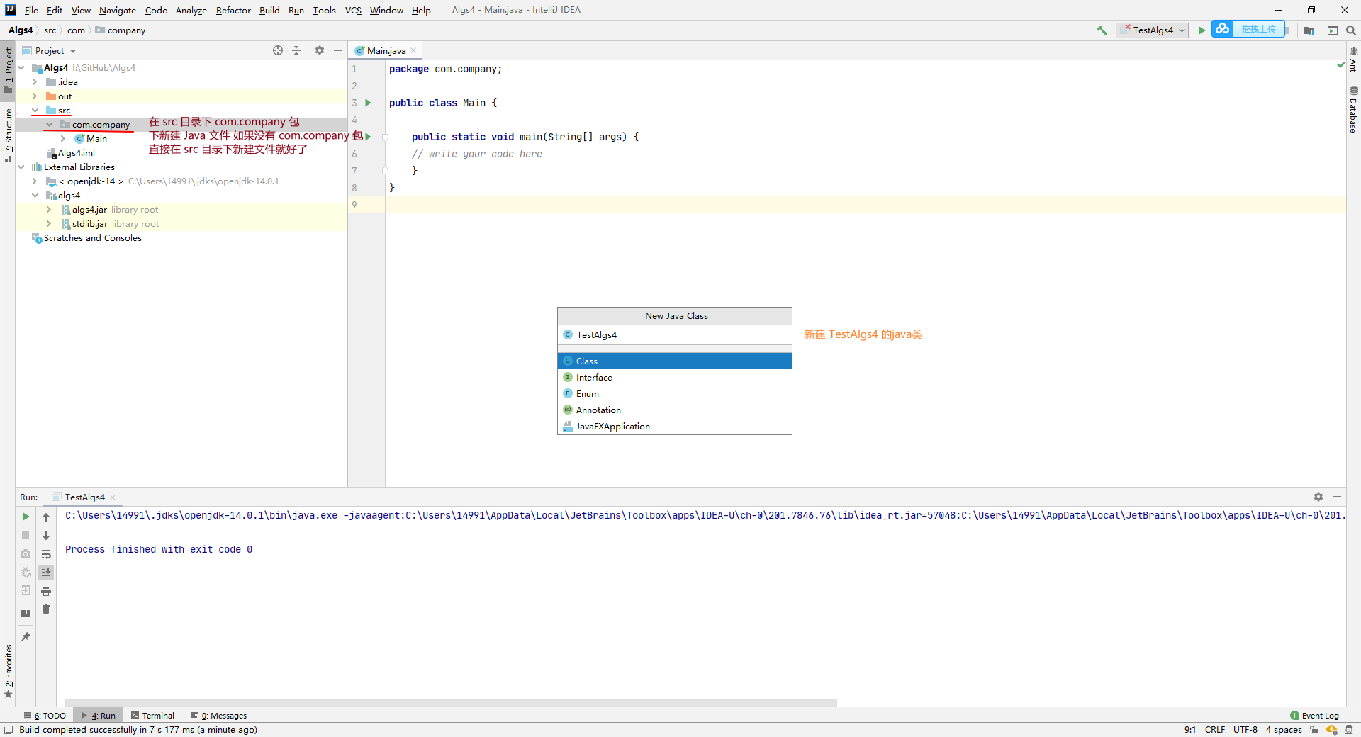Select Enum in New Java Class popup
Image resolution: width=1361 pixels, height=737 pixels.
click(674, 394)
